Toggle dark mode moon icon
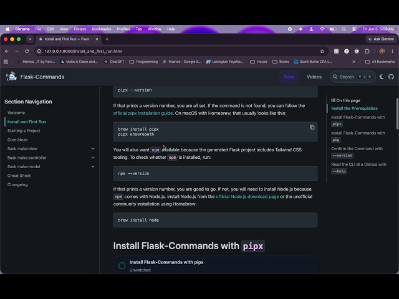Screen dimensions: 399x299 [382, 77]
